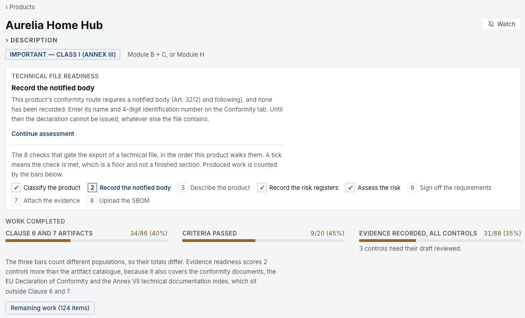Screen dimensions: 525x318
Task: Expand the DESCRIPTION section
Action: pyautogui.click(x=31, y=40)
